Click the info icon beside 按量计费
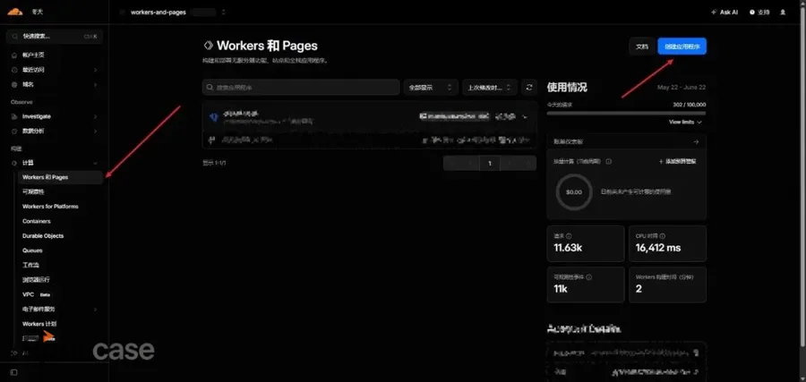The width and height of the screenshot is (806, 382). tap(609, 161)
